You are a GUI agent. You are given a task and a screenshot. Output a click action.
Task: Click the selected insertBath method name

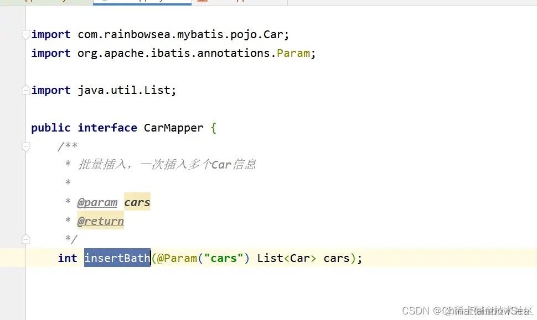(117, 258)
